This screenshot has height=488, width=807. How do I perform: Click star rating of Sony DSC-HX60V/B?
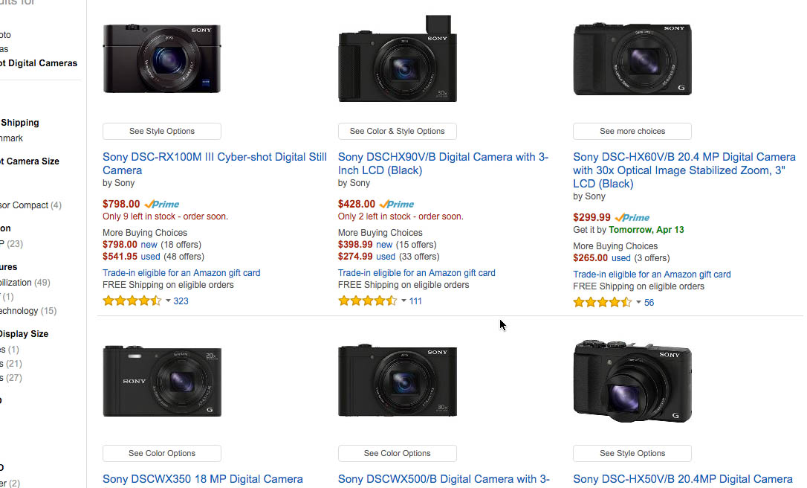click(603, 303)
